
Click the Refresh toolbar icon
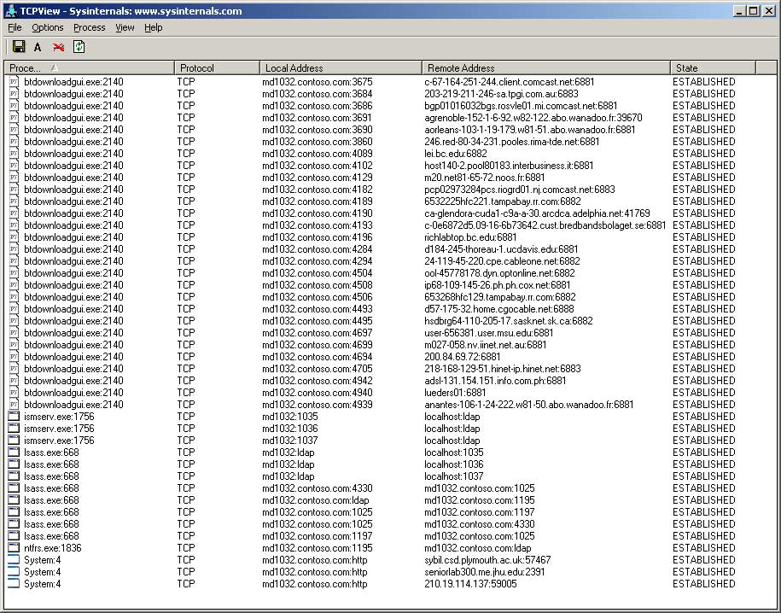tap(79, 47)
